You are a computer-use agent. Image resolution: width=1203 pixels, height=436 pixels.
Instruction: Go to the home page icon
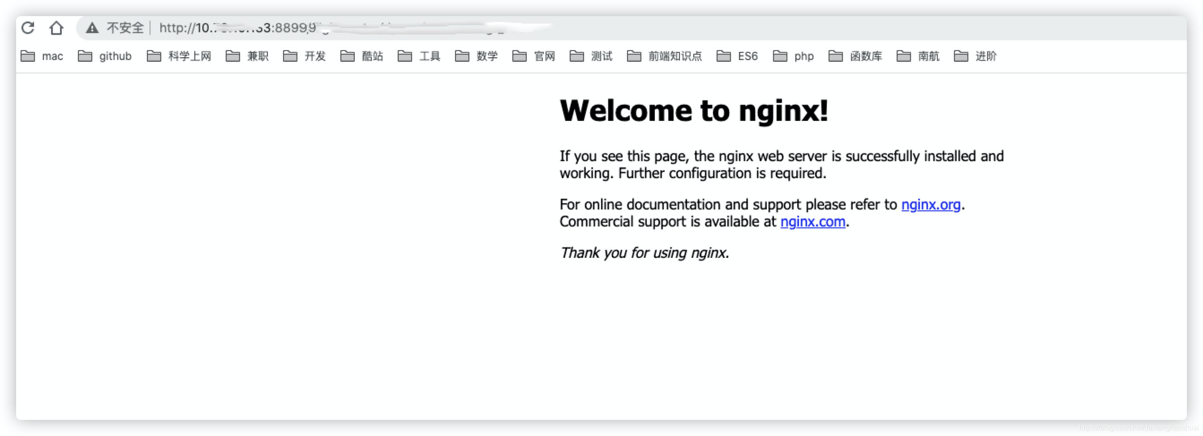coord(56,28)
